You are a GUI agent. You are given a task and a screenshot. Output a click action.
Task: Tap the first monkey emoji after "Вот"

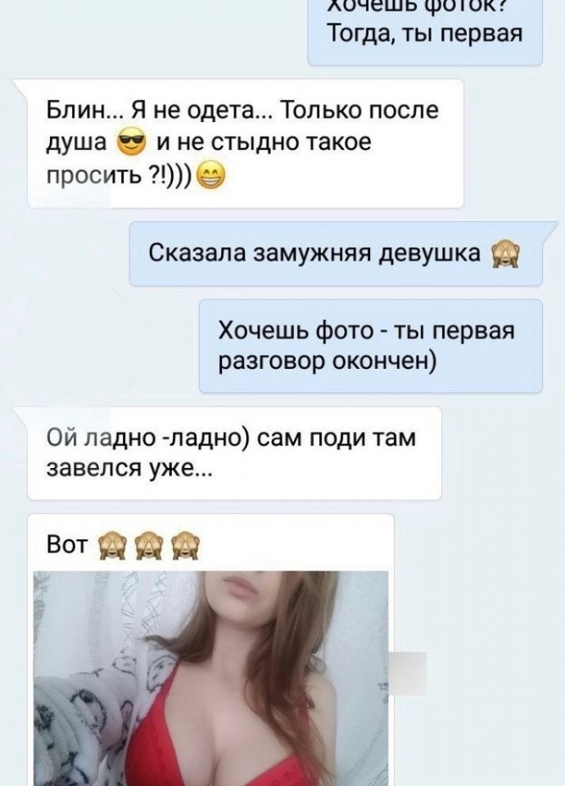tap(110, 547)
